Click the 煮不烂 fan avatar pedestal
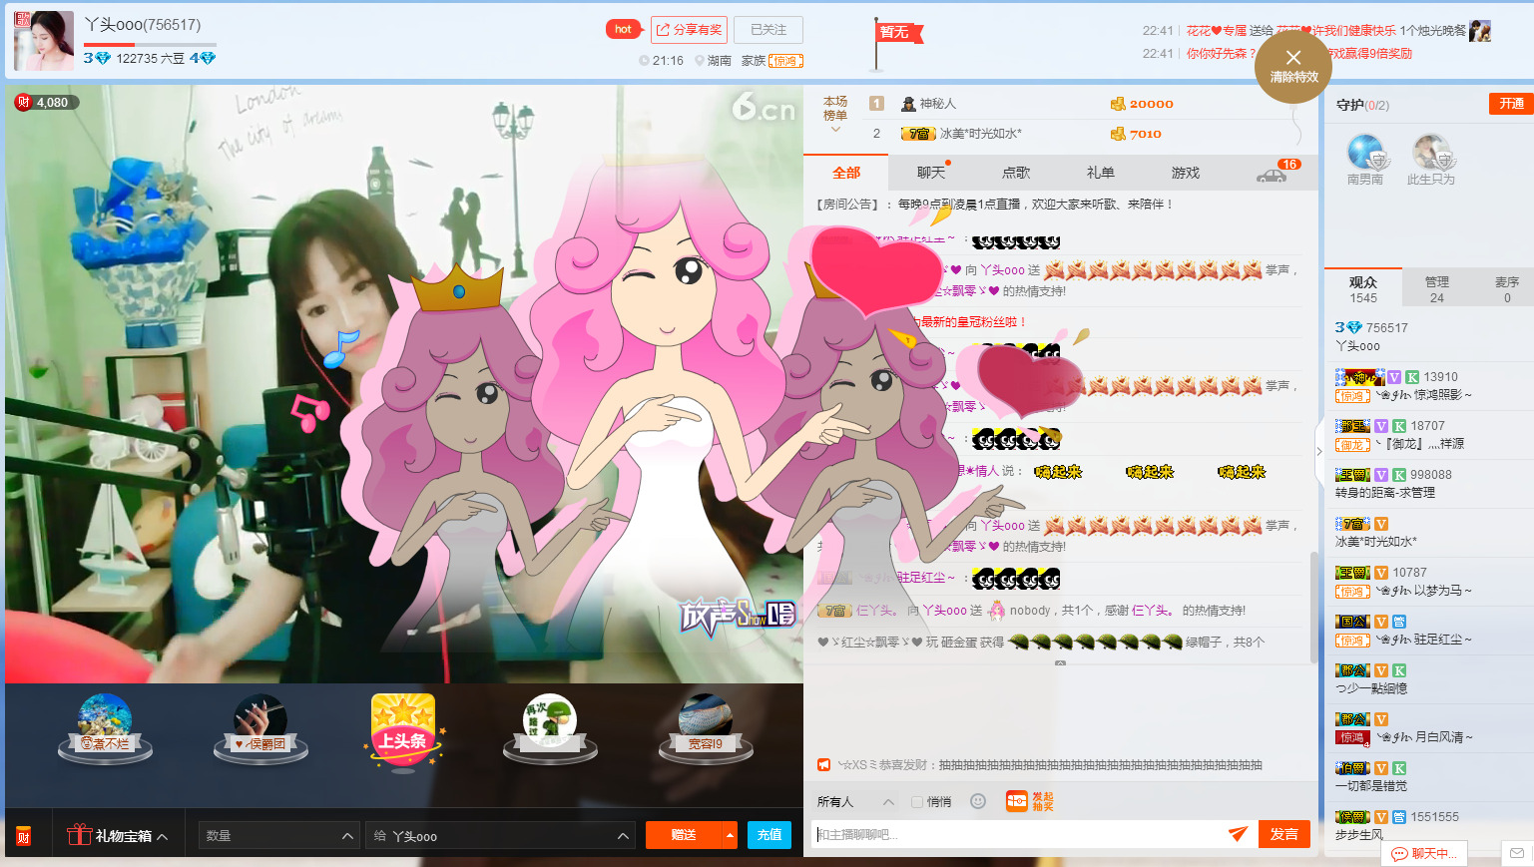 pyautogui.click(x=105, y=730)
